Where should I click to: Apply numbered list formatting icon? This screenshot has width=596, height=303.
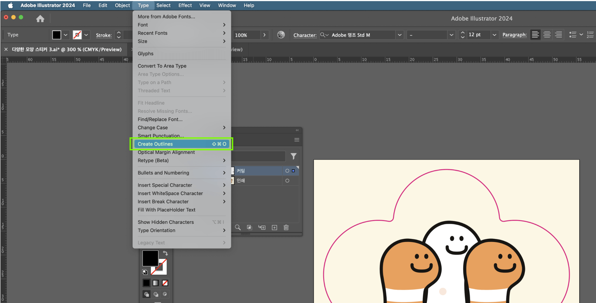tap(590, 35)
